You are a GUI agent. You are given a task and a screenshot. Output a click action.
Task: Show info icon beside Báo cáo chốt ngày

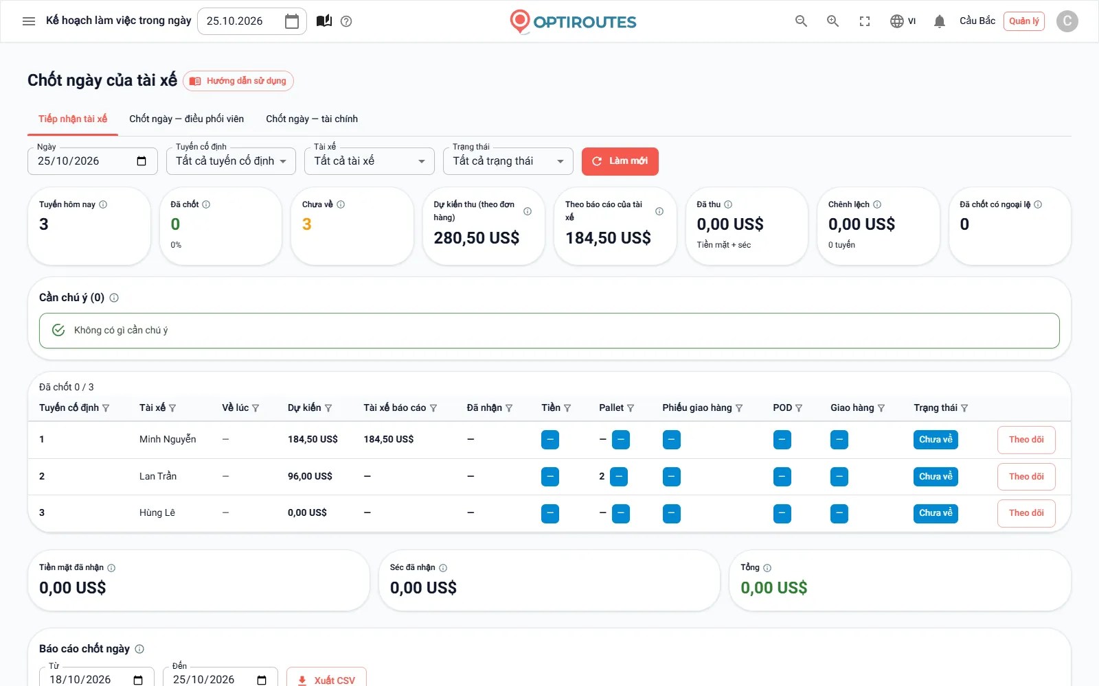pyautogui.click(x=139, y=649)
